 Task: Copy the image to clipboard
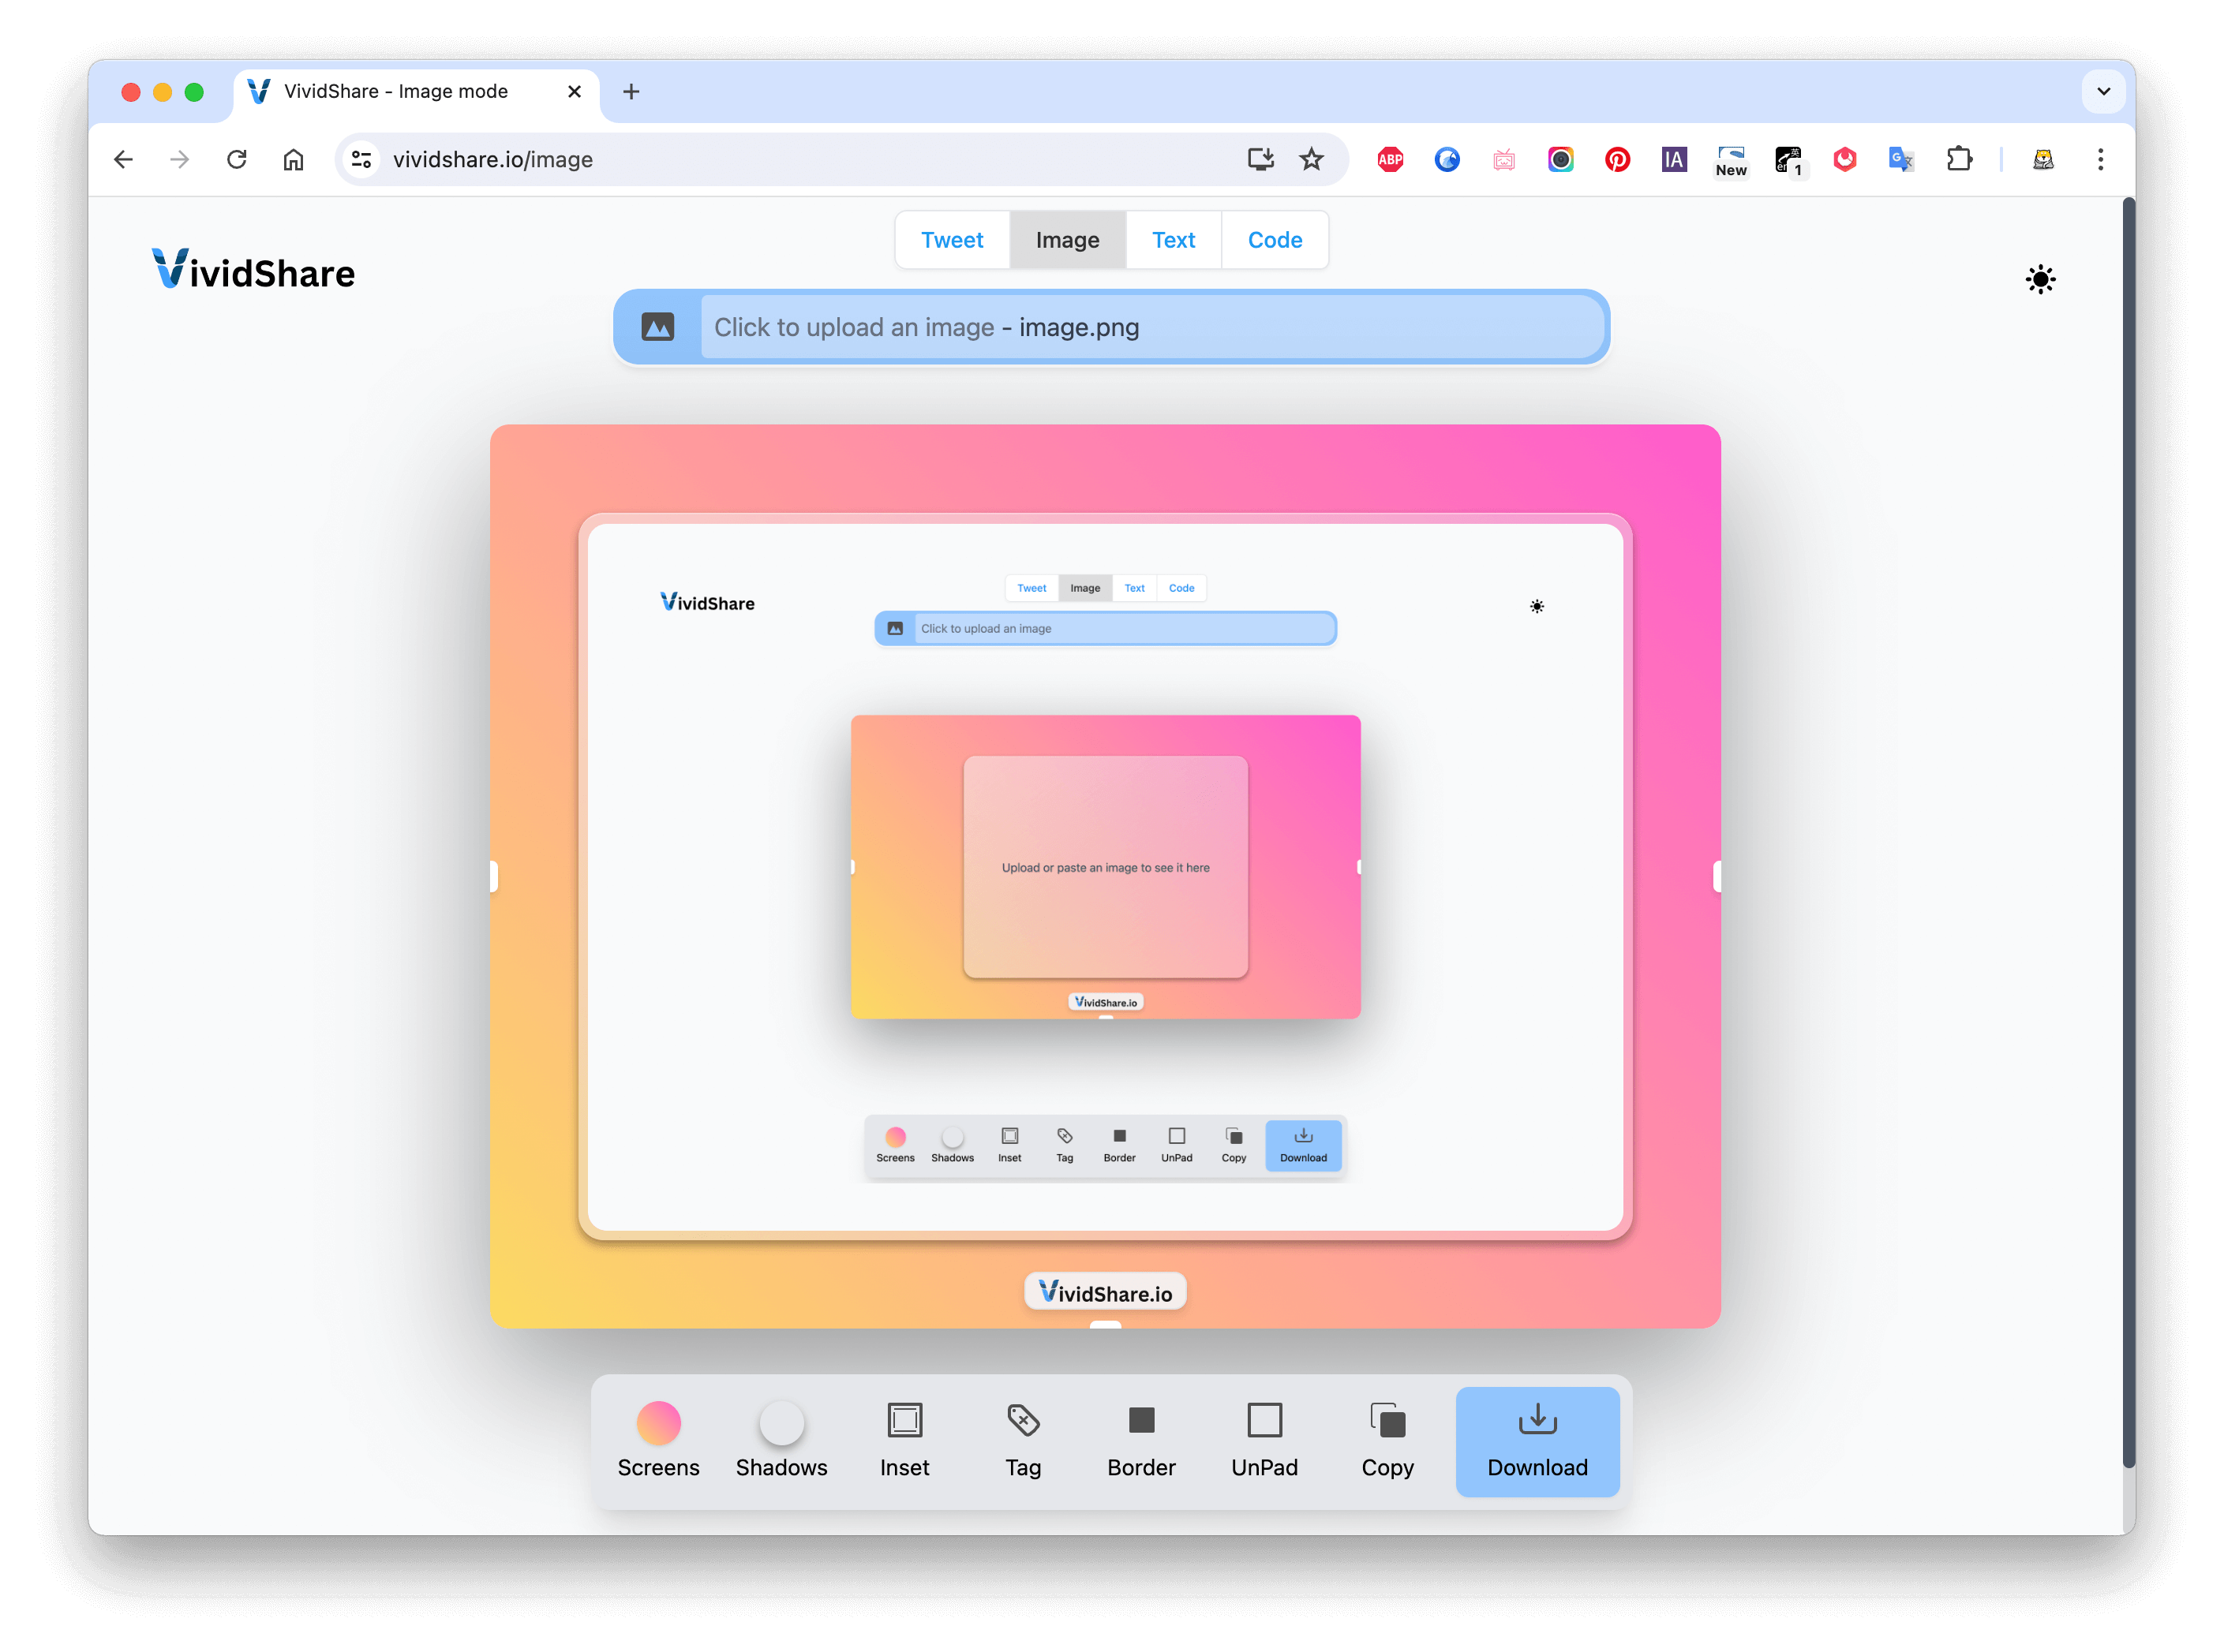(1387, 1440)
